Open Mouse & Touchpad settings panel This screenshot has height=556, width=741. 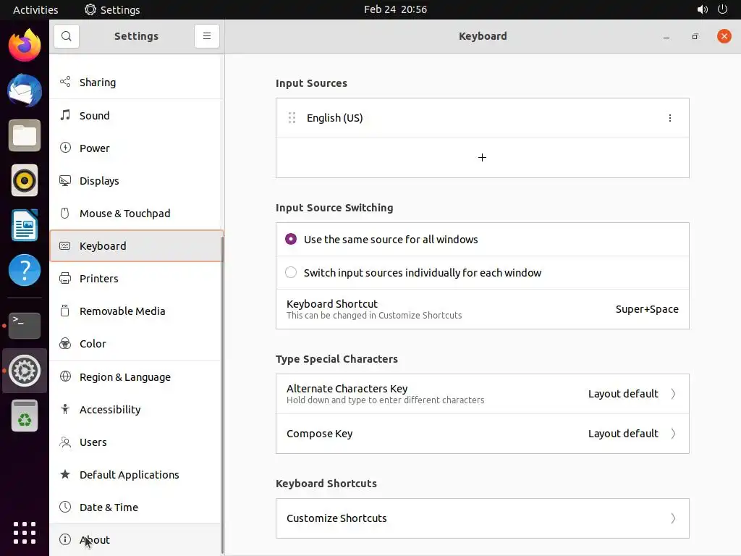(124, 214)
